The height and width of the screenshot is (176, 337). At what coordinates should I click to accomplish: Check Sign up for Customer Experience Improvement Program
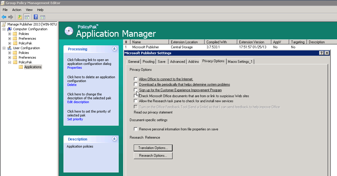click(x=136, y=90)
